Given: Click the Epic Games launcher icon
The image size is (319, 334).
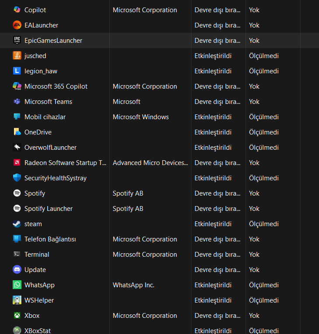Looking at the screenshot, I should tap(17, 40).
